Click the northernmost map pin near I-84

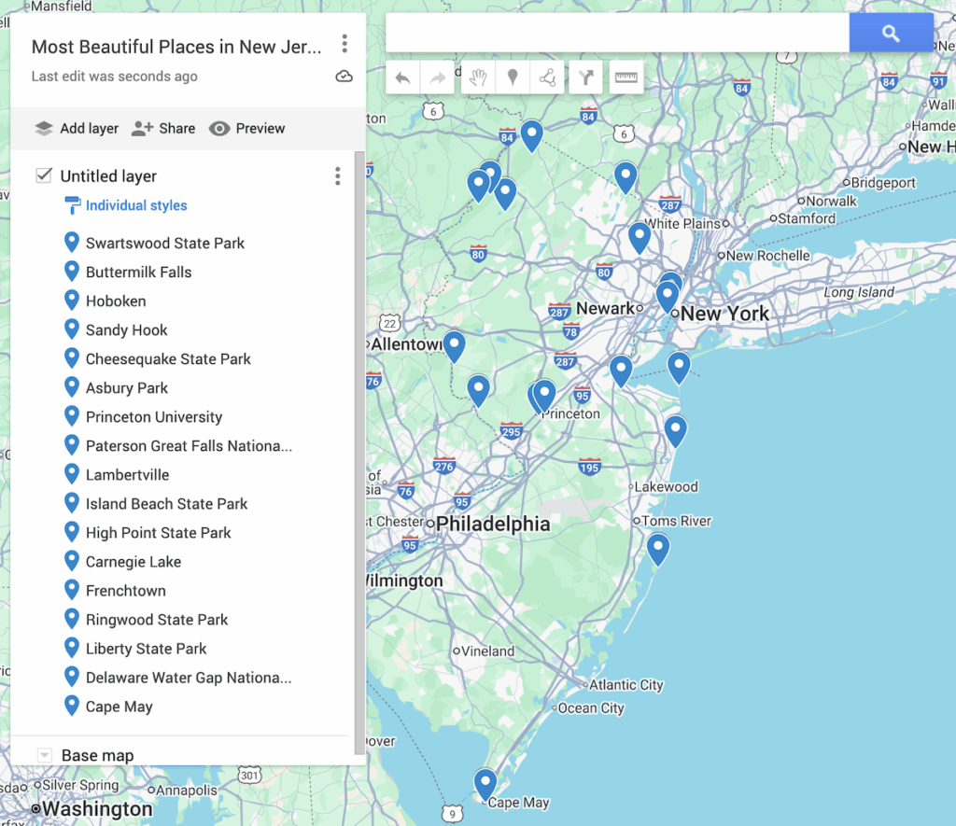click(x=531, y=134)
